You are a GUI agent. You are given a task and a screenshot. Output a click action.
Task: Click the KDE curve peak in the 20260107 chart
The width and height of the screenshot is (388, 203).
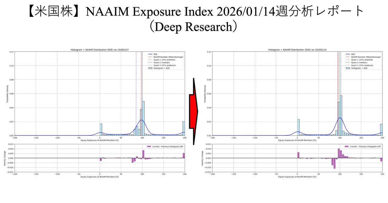[x=142, y=120]
